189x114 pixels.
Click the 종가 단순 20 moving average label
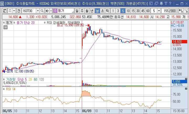click(25, 23)
